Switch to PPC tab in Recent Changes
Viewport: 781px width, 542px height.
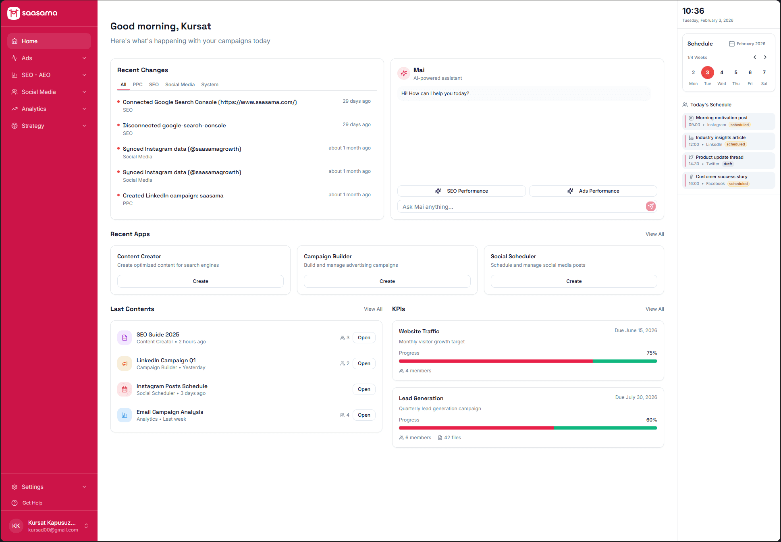tap(137, 85)
